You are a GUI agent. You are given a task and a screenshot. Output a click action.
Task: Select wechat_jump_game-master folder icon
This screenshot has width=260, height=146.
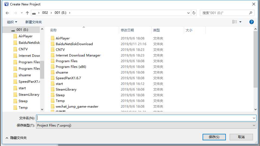tap(53, 107)
